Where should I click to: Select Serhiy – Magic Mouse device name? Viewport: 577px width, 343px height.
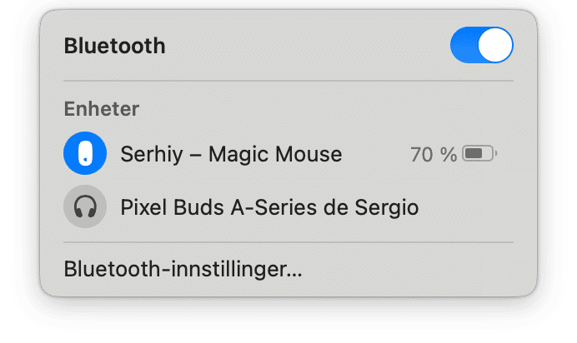(x=231, y=153)
